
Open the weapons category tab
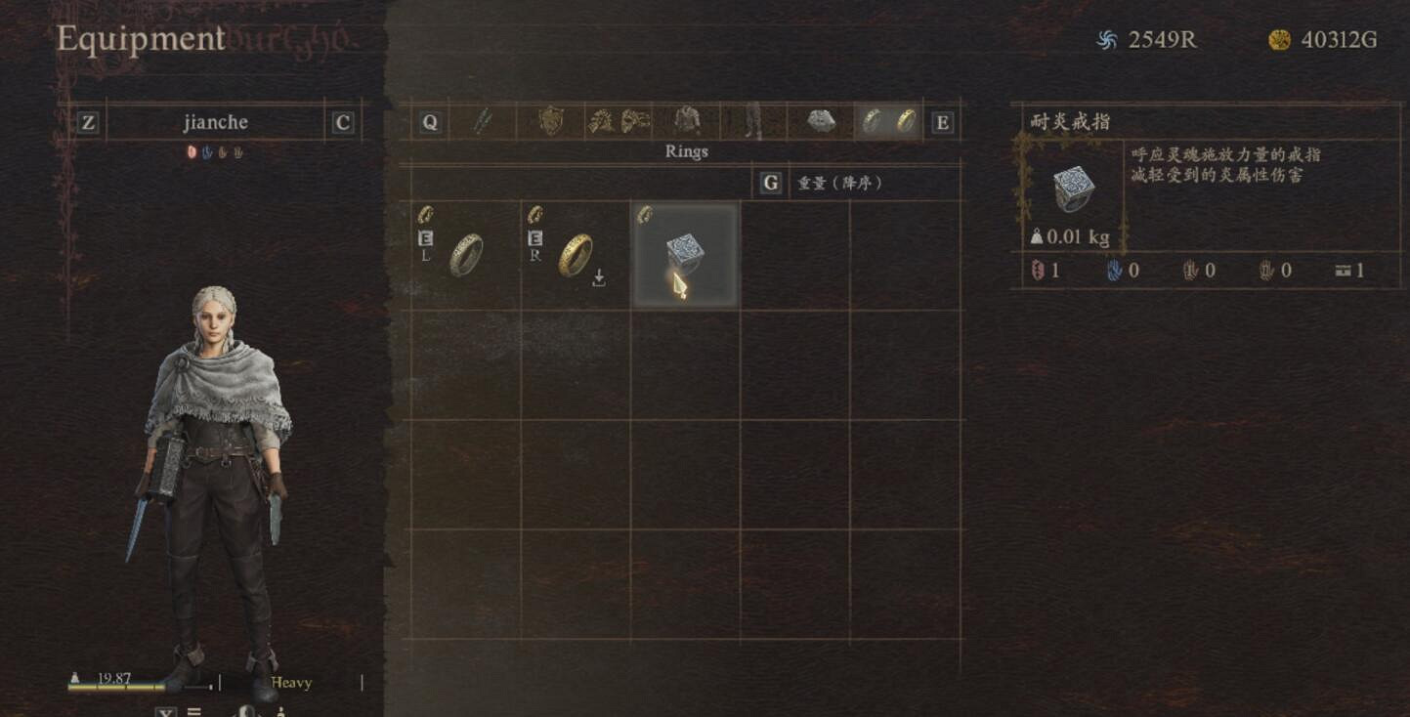pos(482,121)
